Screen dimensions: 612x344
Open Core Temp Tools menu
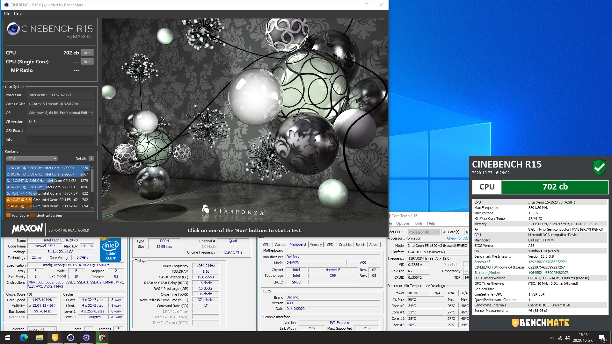(x=418, y=223)
